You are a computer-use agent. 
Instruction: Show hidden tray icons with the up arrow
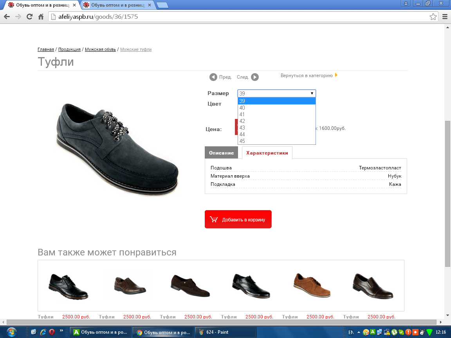tap(359, 332)
